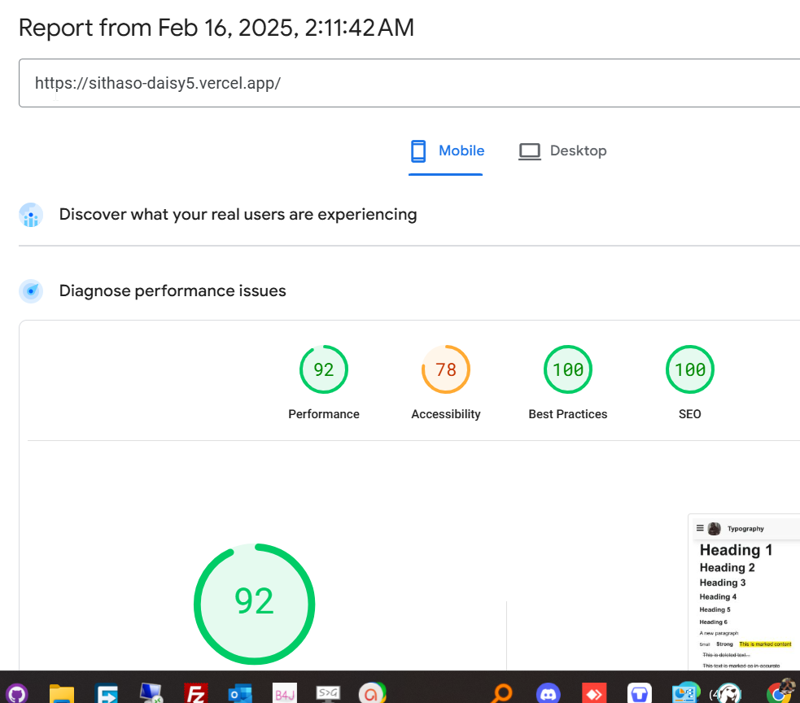Viewport: 800px width, 703px height.
Task: Click the diagnose performance issues icon
Action: [31, 290]
